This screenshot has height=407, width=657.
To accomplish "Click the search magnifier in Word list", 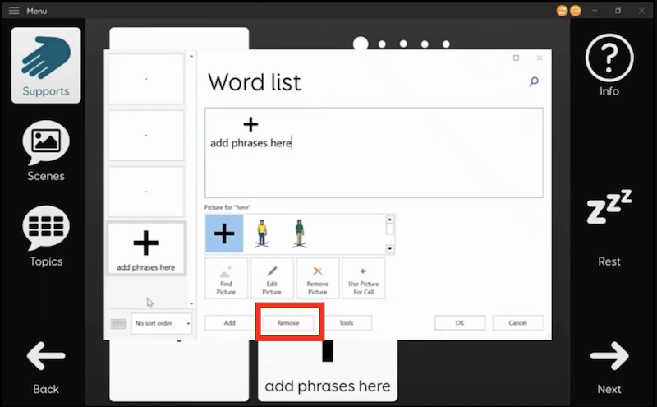I will point(534,81).
